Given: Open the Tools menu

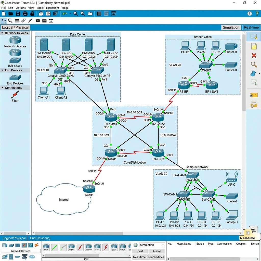Looking at the screenshot, I should [40, 8].
